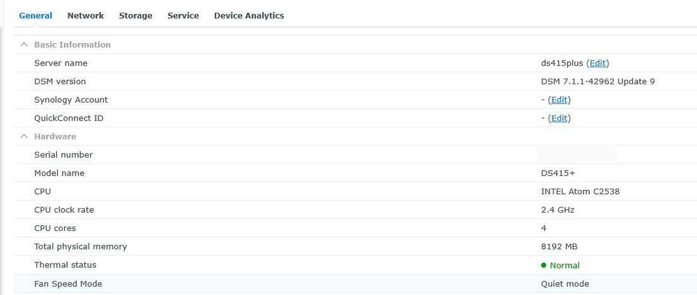Edit the server name ds415plus

[x=598, y=63]
